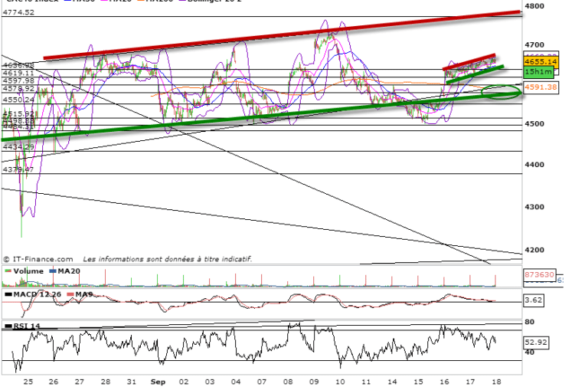
Task: Select the 4379.47 support level label
Action: tap(18, 169)
